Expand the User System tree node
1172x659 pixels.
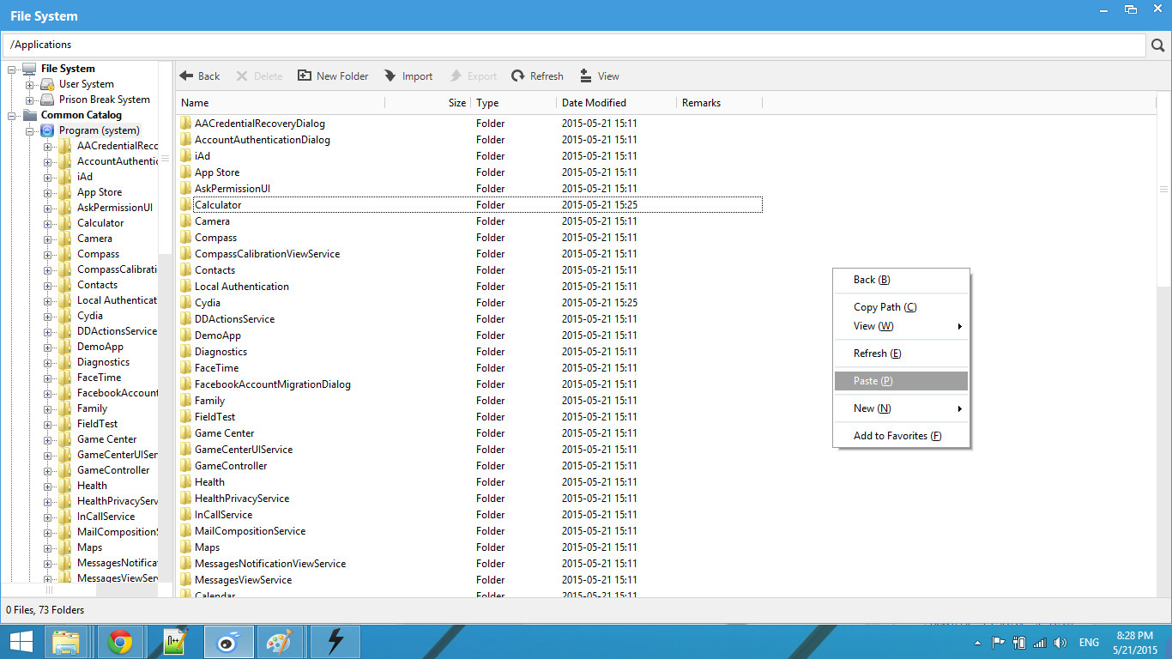[x=30, y=84]
